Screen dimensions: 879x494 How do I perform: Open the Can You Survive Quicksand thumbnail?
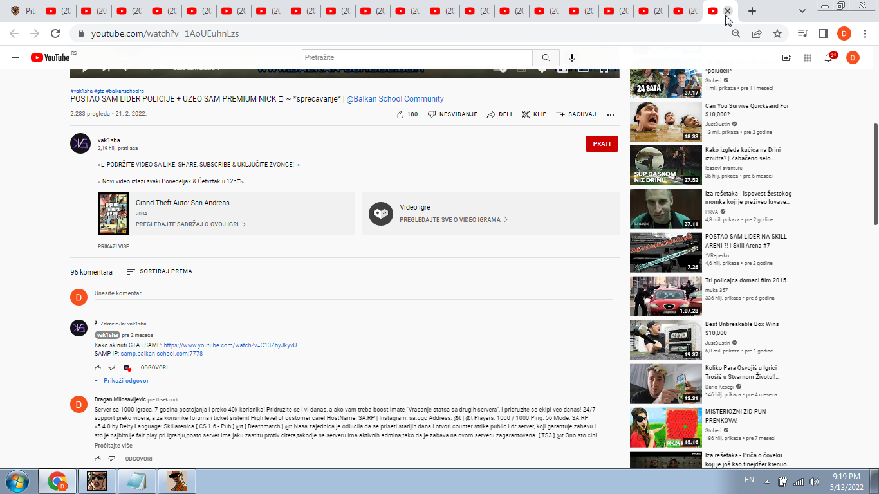click(x=665, y=121)
